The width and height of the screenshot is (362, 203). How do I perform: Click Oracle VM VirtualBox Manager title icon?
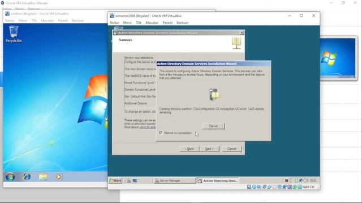(2, 3)
